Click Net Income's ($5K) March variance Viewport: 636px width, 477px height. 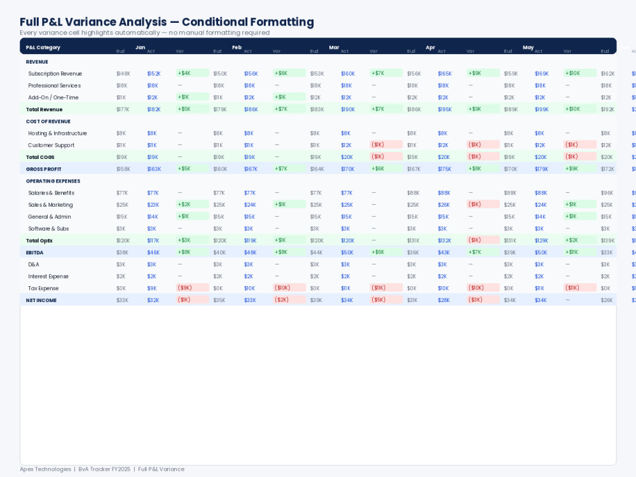386,300
